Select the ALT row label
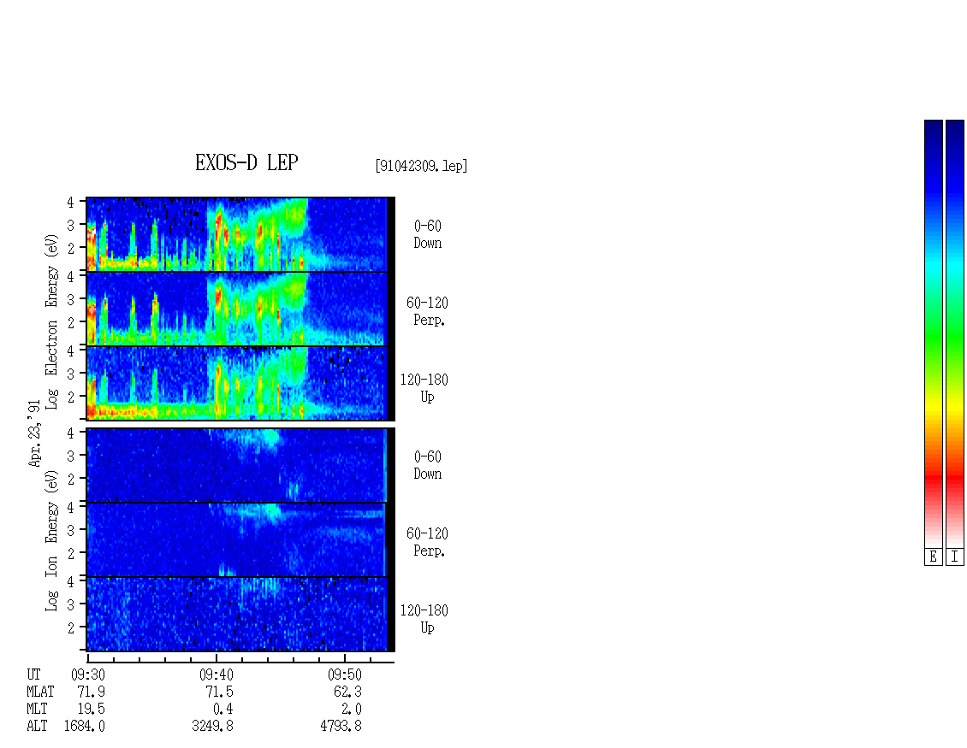 pyautogui.click(x=37, y=727)
